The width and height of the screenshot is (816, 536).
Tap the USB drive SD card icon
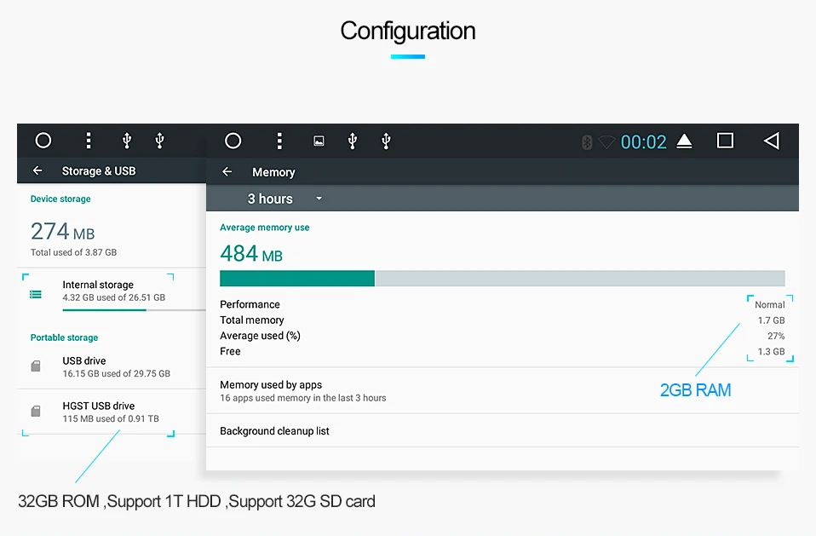click(36, 366)
